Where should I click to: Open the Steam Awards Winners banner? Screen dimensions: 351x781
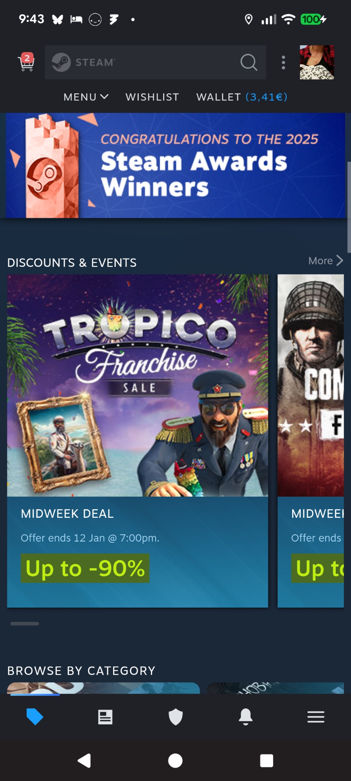(175, 165)
